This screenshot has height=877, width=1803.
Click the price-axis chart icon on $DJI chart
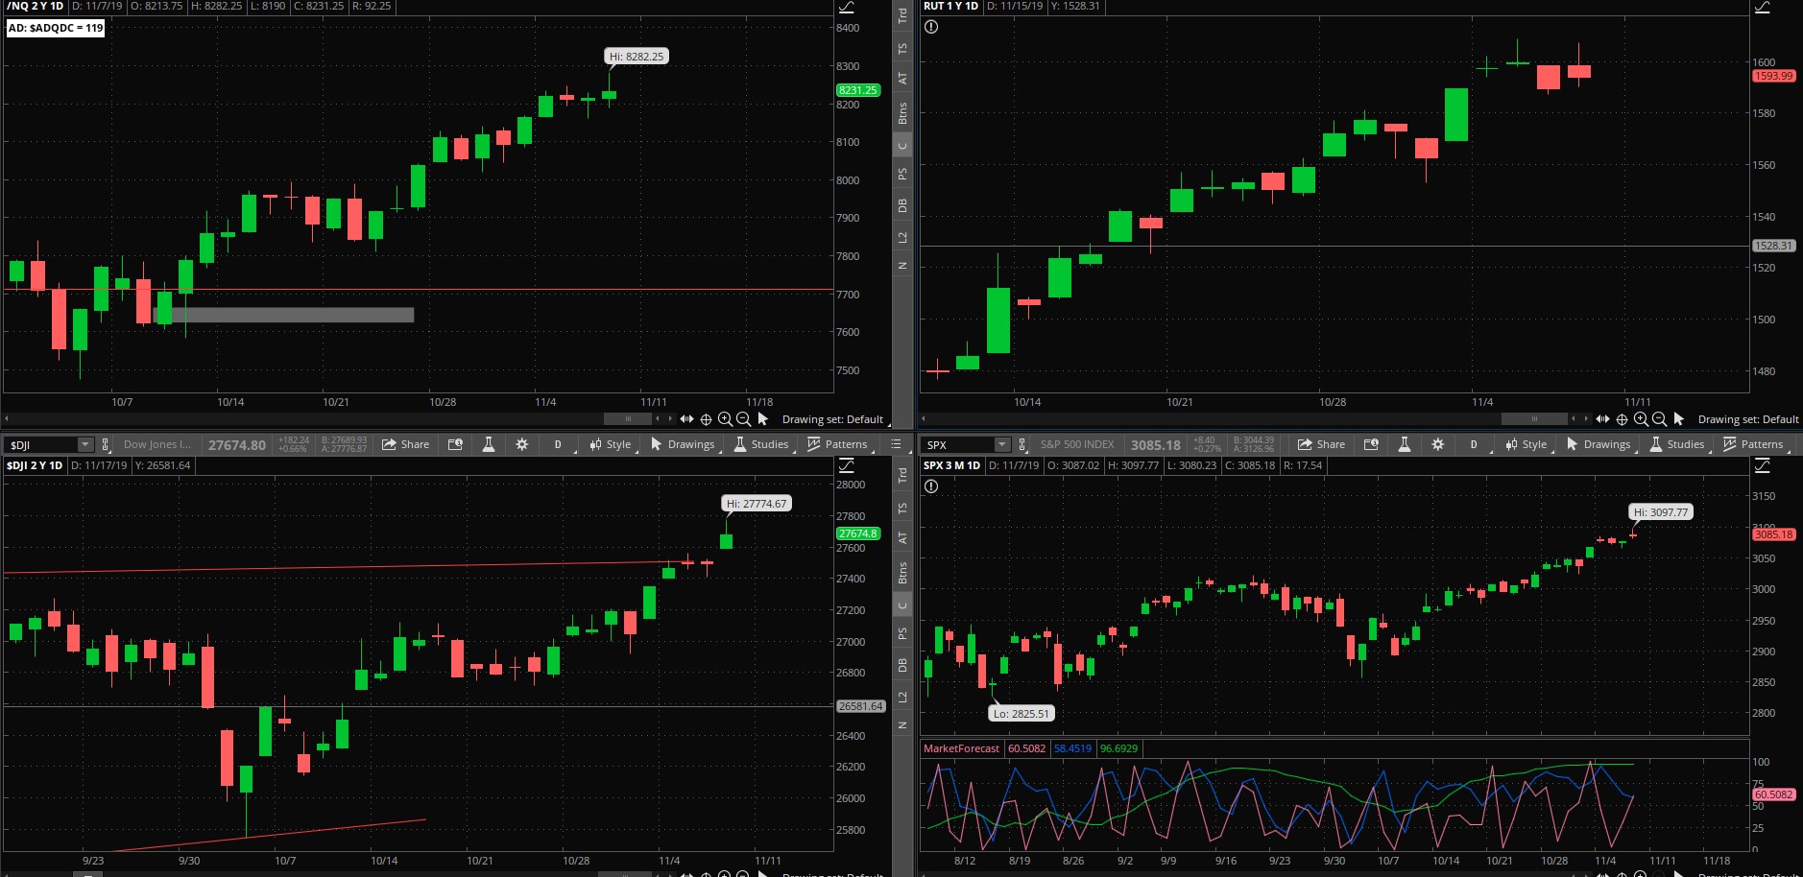pos(847,465)
